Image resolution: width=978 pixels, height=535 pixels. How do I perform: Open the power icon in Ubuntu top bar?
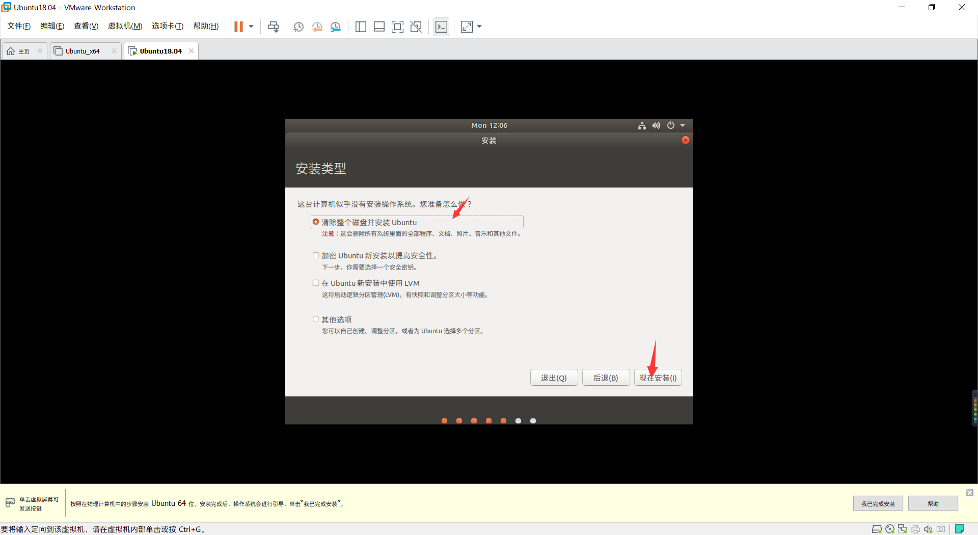(x=671, y=125)
